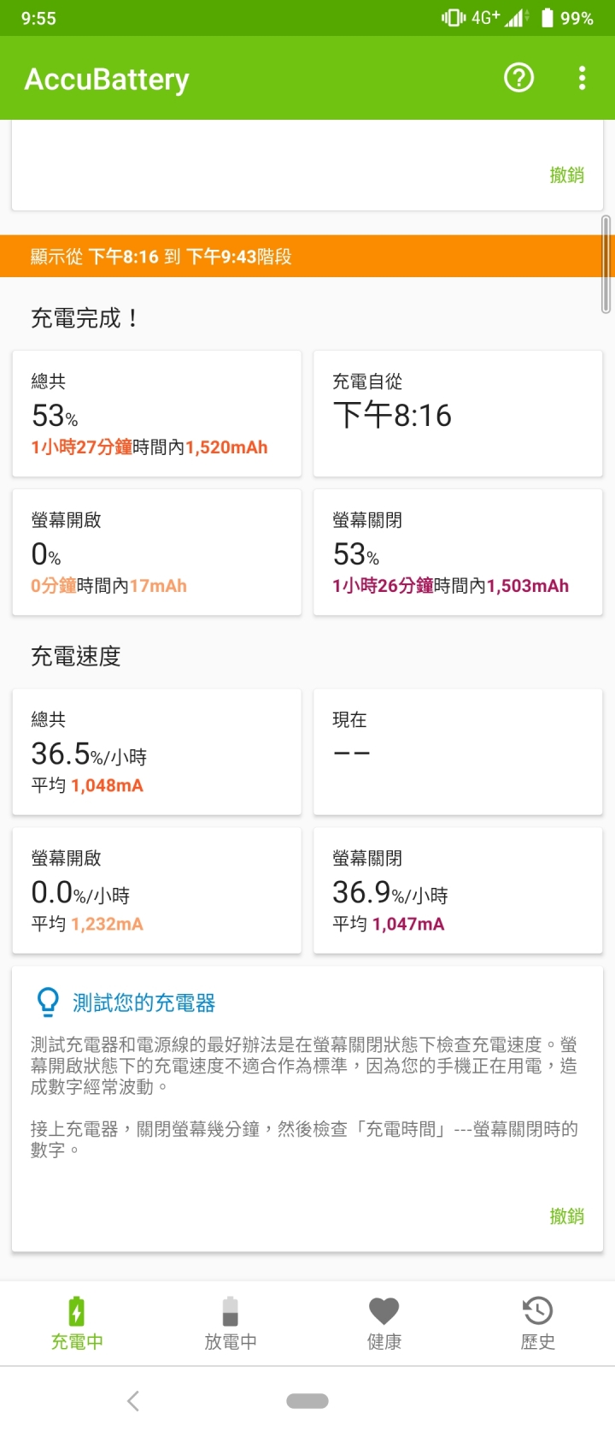615x1437 pixels.
Task: Select the 螢幕關閉 36.9%/小時 speed card
Action: pos(458,890)
